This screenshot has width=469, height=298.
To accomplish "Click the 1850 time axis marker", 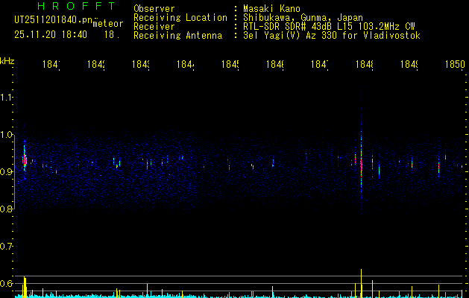I will pyautogui.click(x=454, y=66).
